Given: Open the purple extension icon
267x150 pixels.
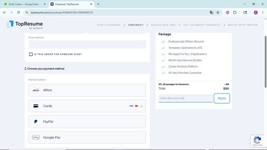Looking at the screenshot, I should click(x=227, y=12).
